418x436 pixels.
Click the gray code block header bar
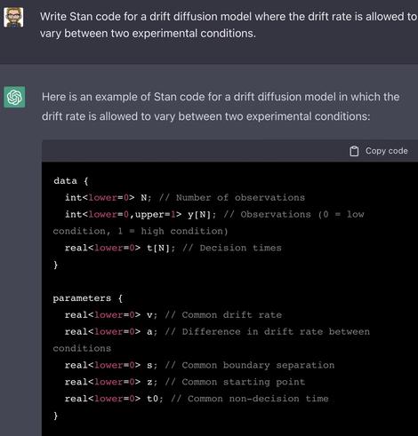click(x=229, y=151)
